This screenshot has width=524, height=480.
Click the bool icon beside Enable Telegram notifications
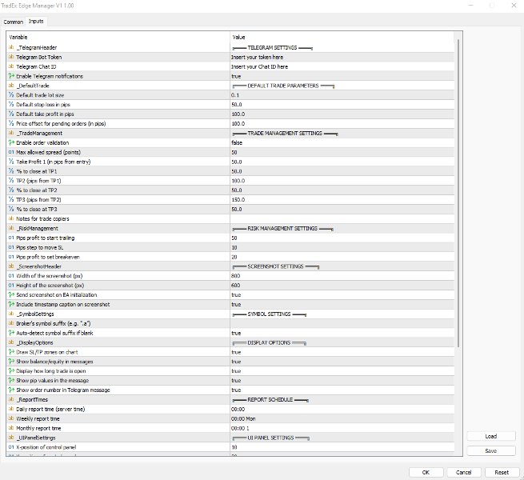tap(11, 76)
